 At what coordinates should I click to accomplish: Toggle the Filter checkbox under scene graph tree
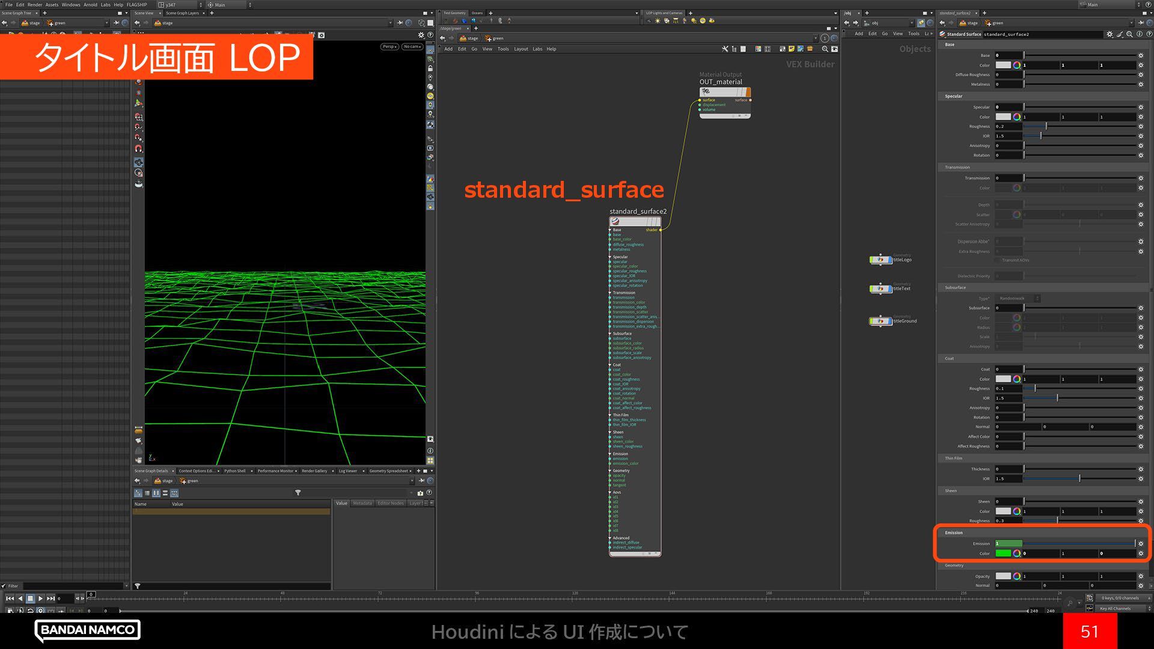[4, 586]
